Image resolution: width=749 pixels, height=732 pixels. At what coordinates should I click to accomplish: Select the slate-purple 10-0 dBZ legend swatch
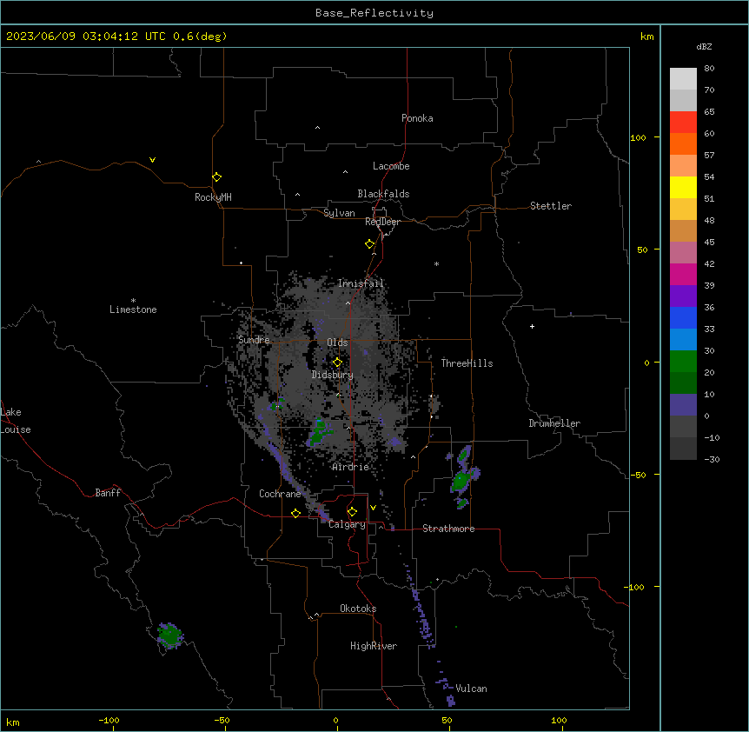(683, 405)
